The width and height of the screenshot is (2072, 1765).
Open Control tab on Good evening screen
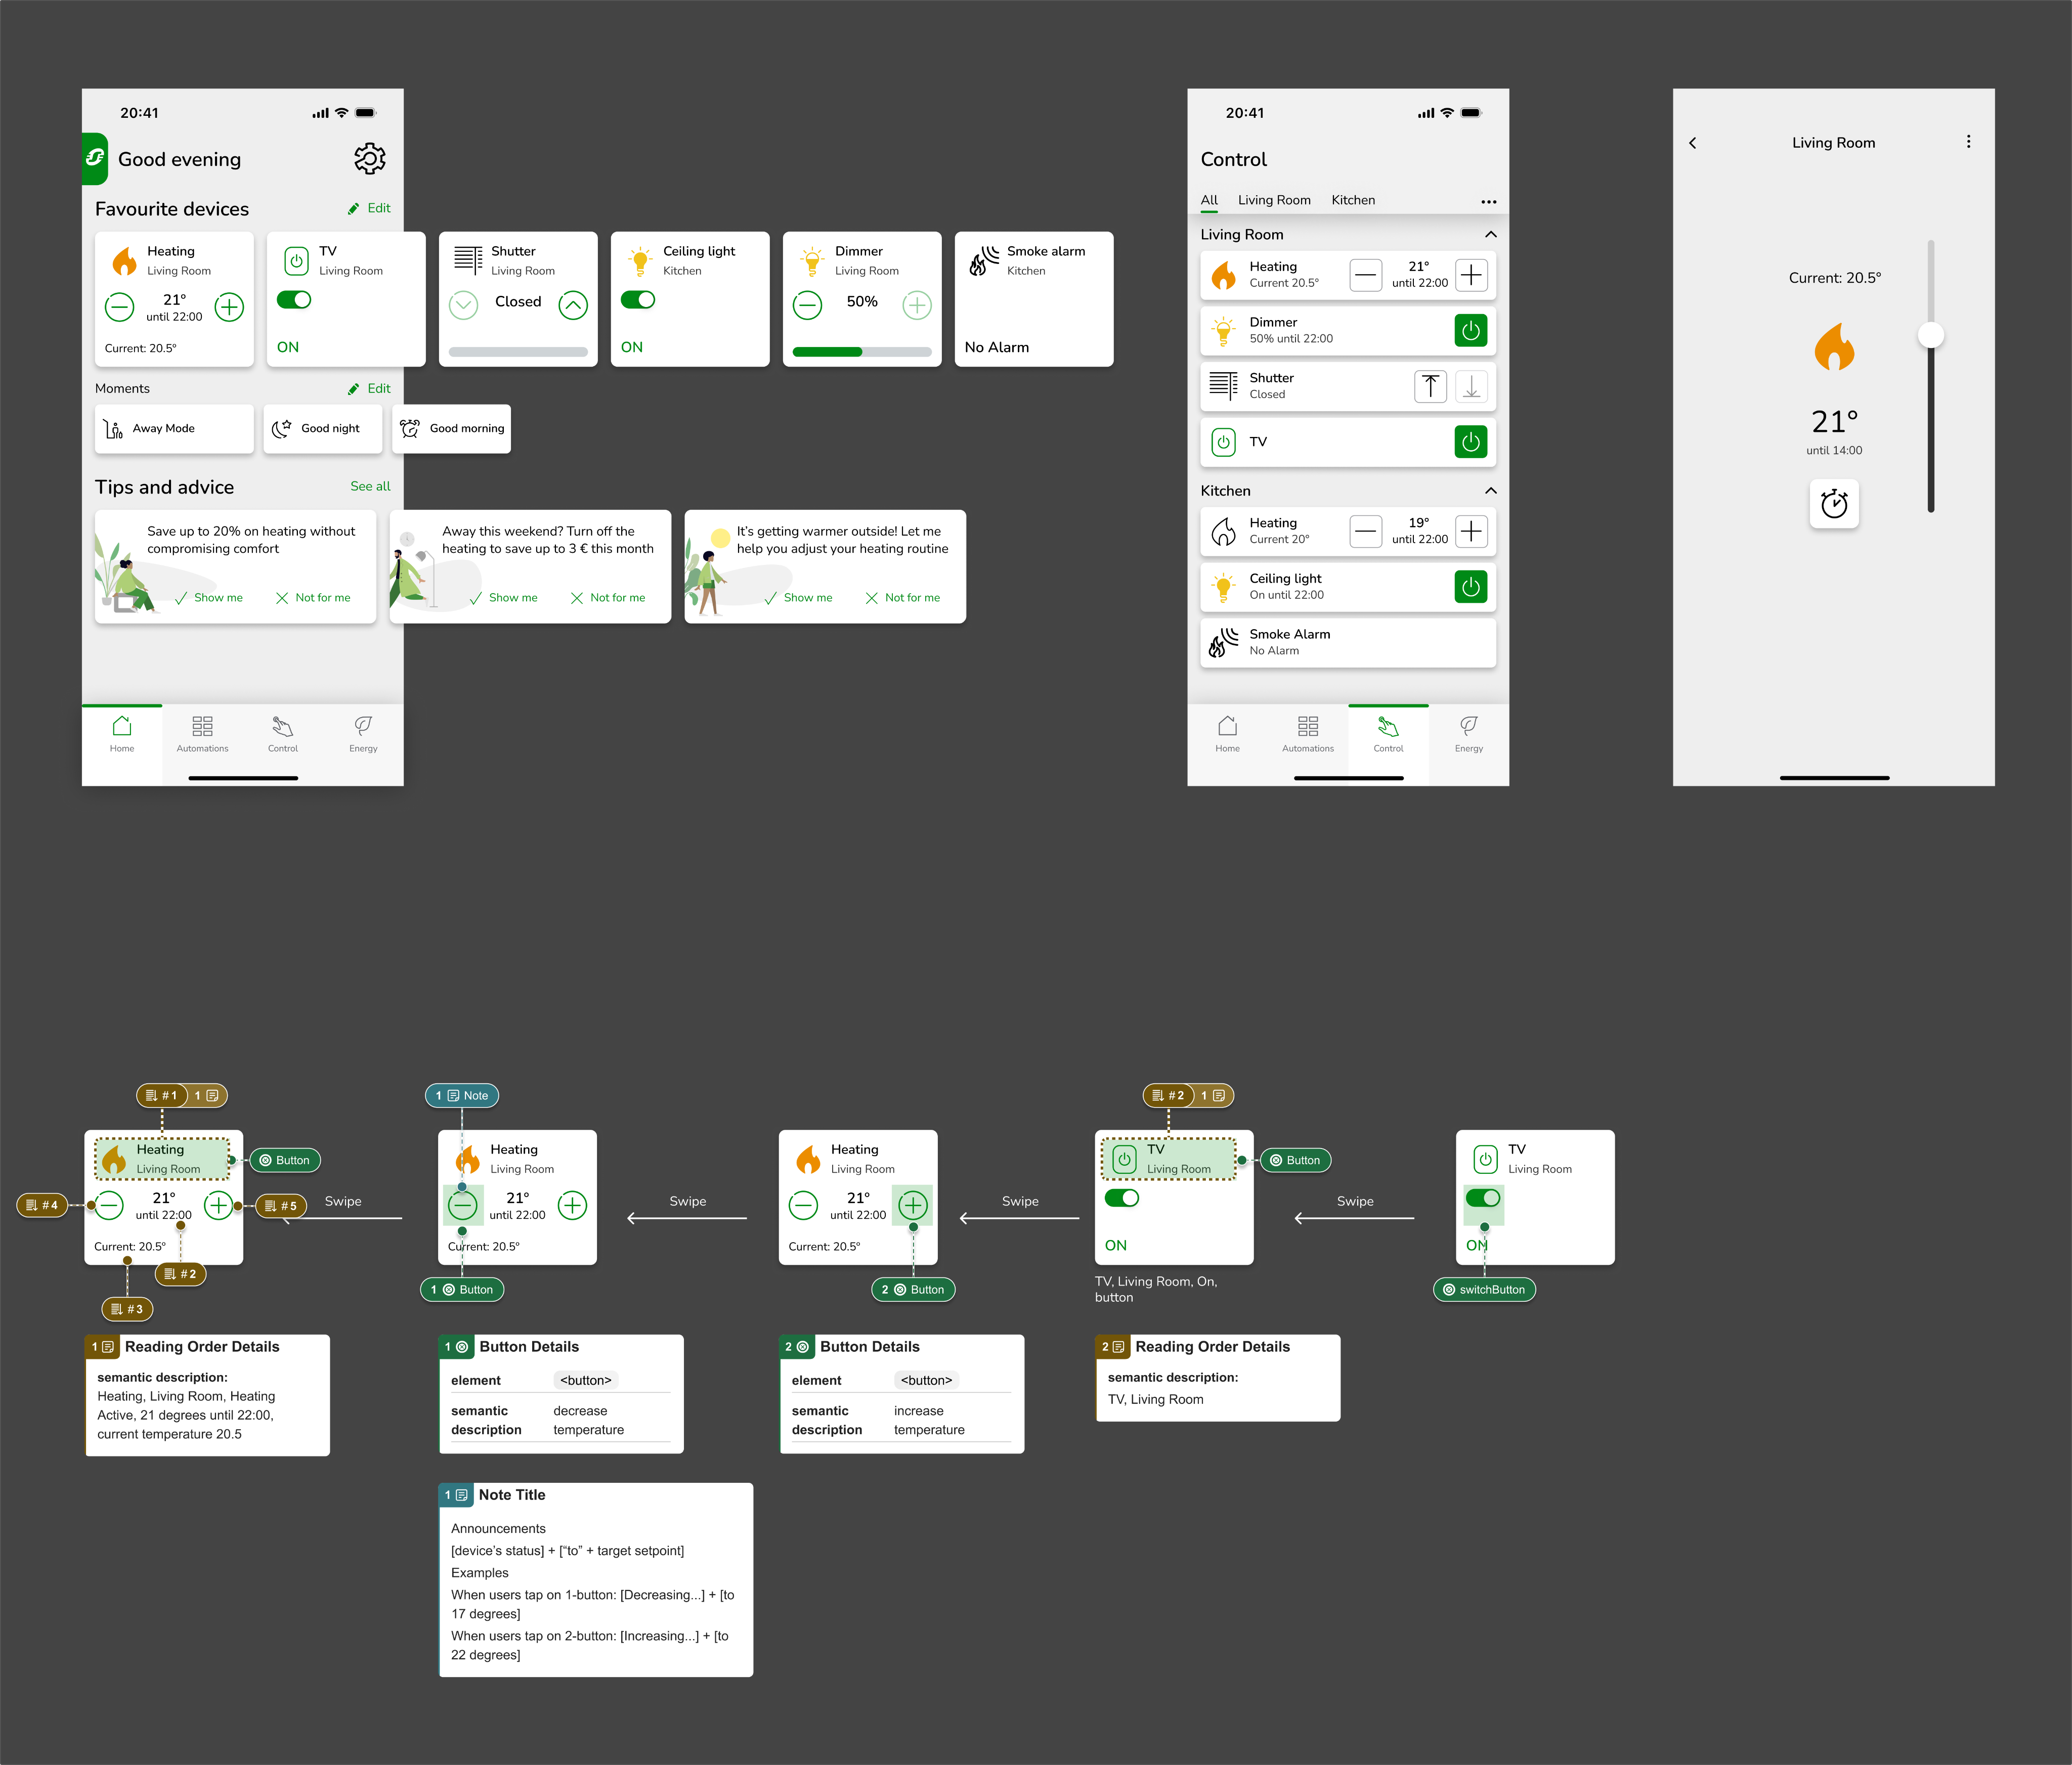pyautogui.click(x=283, y=734)
